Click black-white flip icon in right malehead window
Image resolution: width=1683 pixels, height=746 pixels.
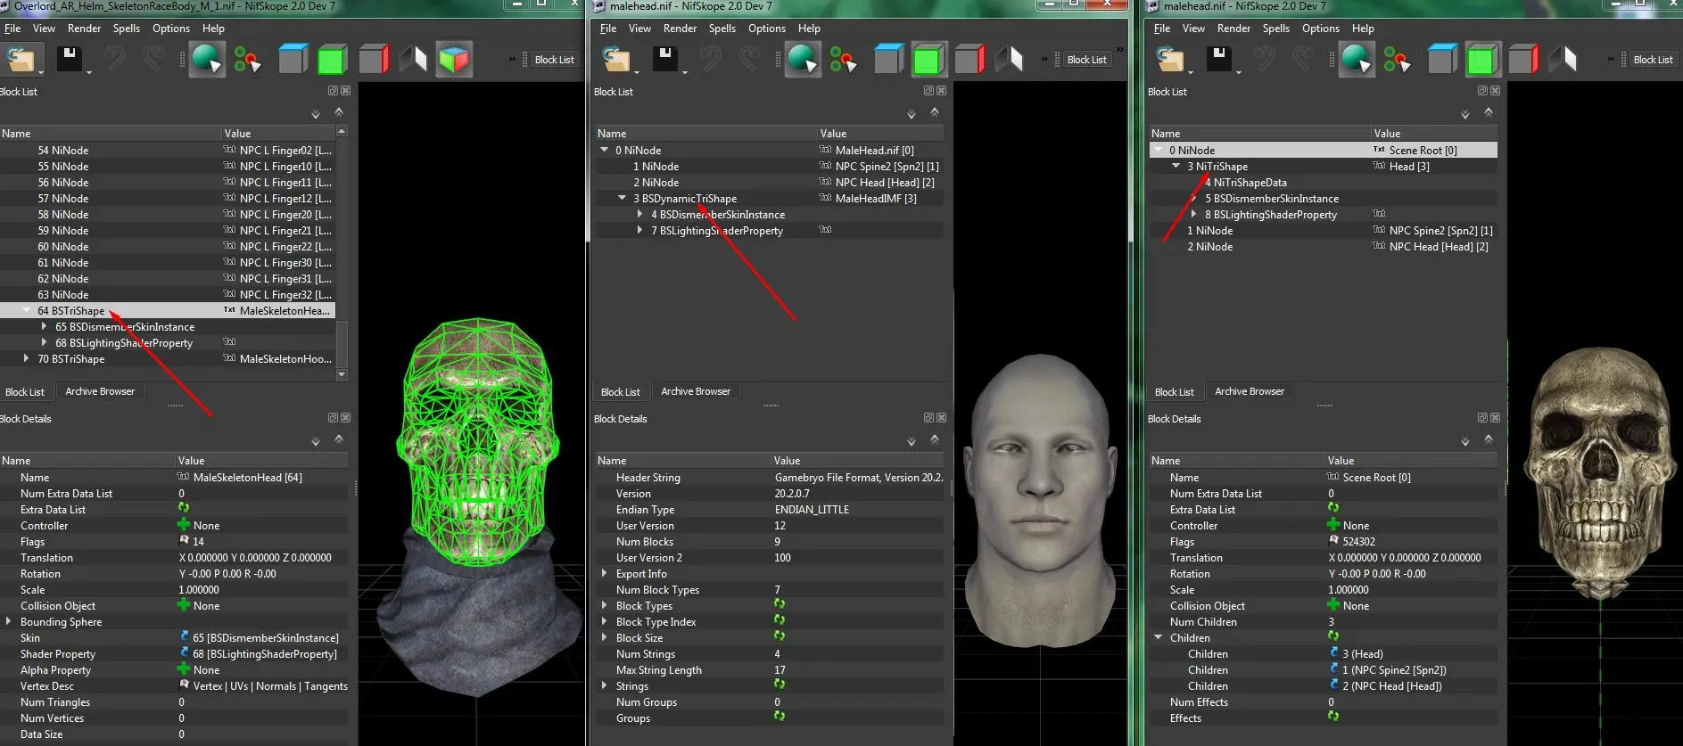pyautogui.click(x=1563, y=60)
